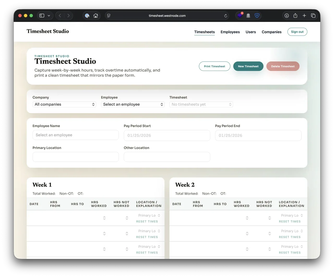Image resolution: width=334 pixels, height=277 pixels.
Task: Click the Delete Timesheet button
Action: click(x=283, y=66)
